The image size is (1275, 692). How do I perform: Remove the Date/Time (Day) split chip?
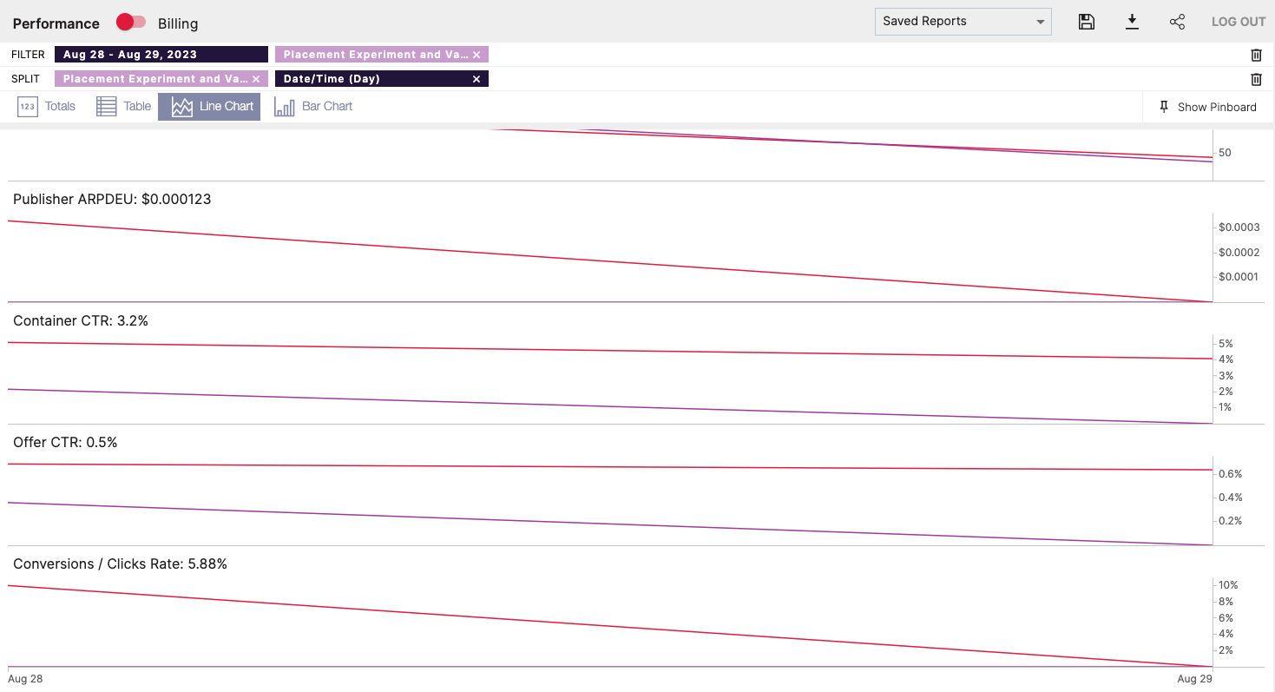(476, 79)
